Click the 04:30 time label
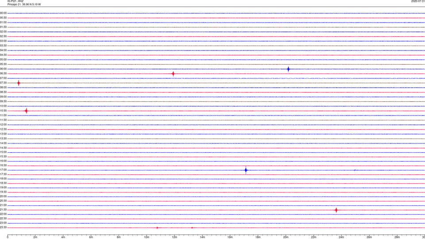This screenshot has height=239, width=425. click(3, 55)
